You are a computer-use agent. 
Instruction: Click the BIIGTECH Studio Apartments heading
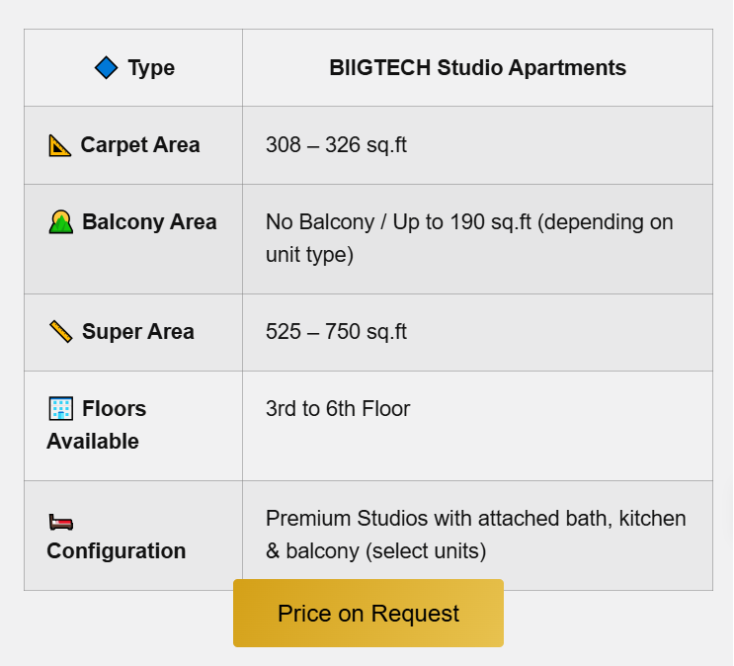coord(477,67)
